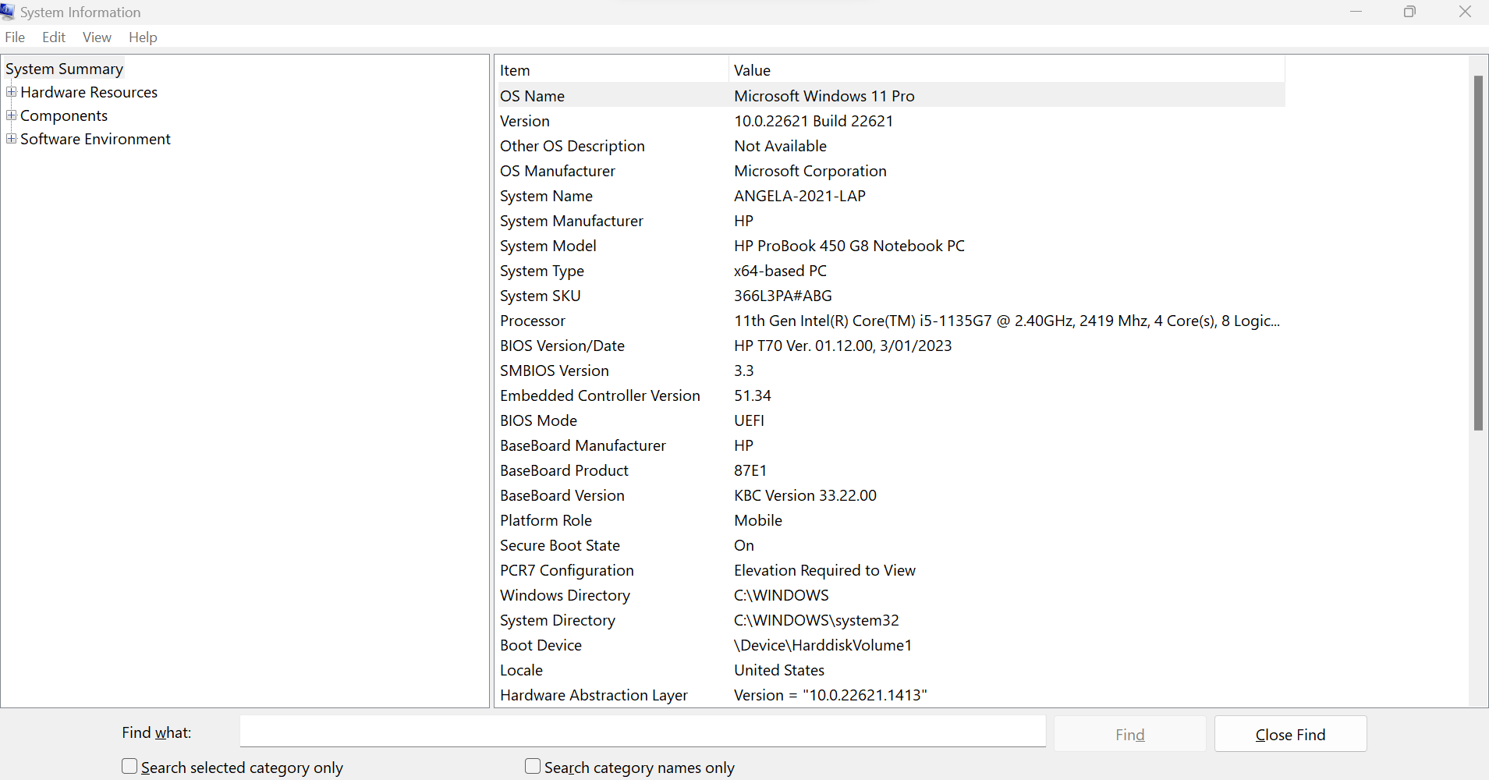Click the vertical scrollbar thumb in details pane
The height and width of the screenshot is (780, 1489).
click(1478, 253)
